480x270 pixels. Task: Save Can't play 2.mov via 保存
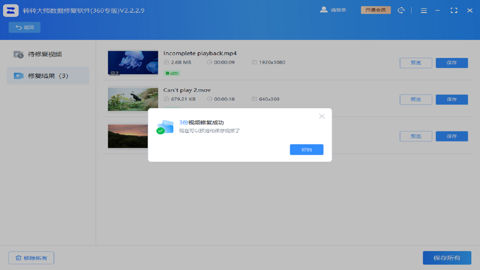pos(451,99)
